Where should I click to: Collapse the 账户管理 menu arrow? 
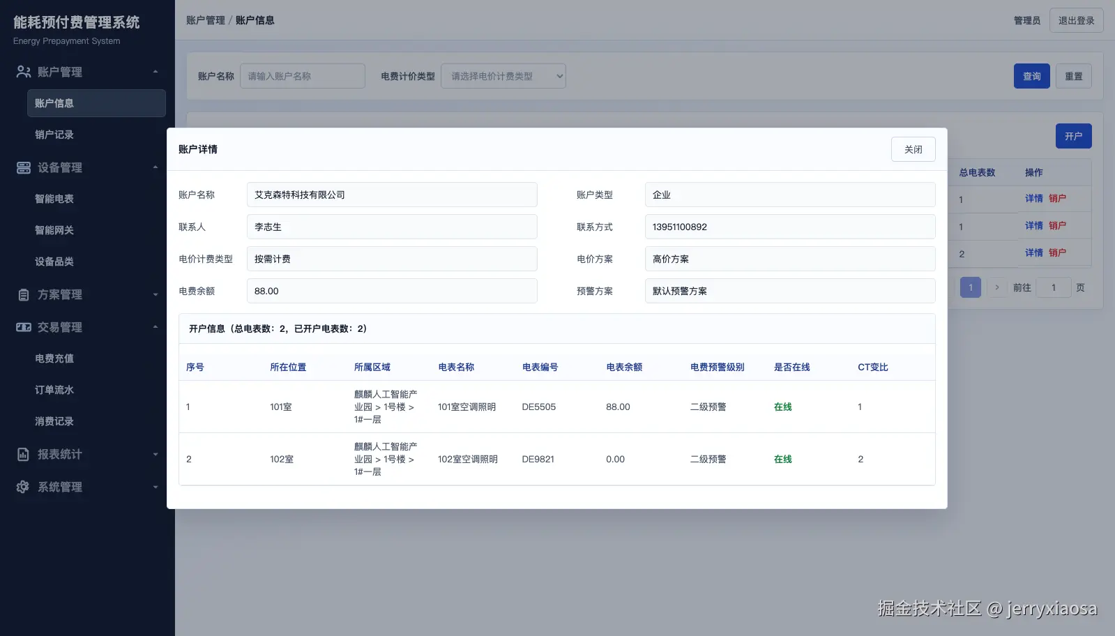155,72
